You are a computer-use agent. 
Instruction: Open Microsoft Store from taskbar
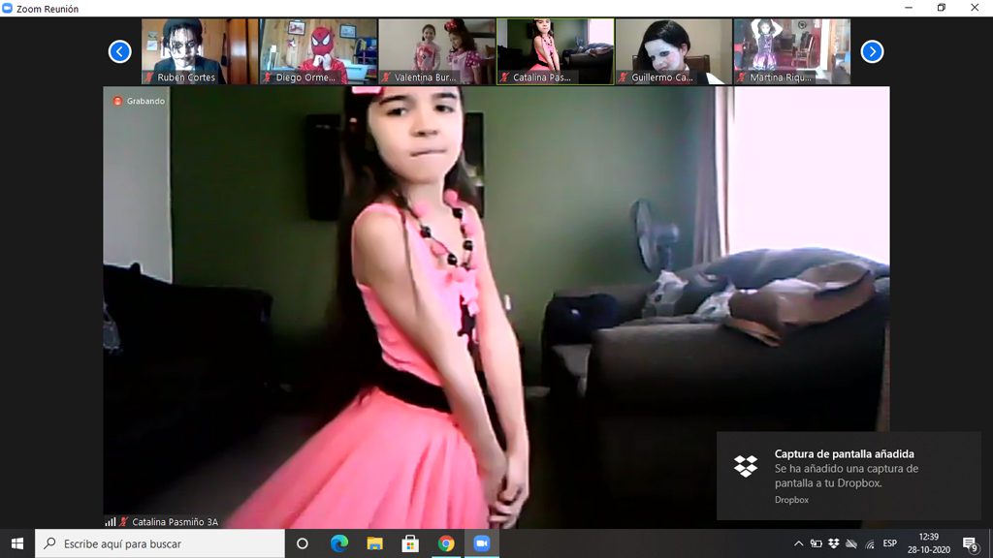click(x=410, y=543)
